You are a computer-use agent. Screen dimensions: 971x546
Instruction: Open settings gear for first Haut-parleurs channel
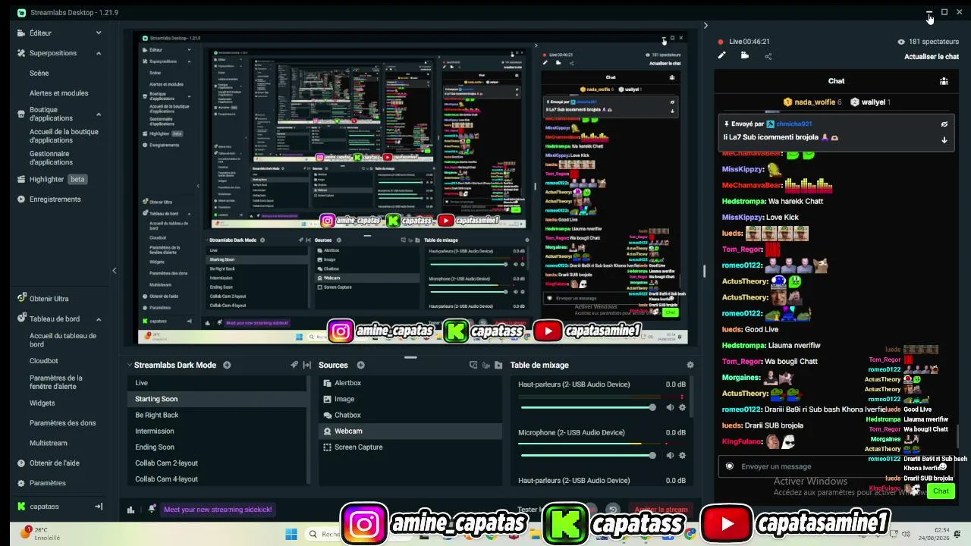tap(682, 407)
